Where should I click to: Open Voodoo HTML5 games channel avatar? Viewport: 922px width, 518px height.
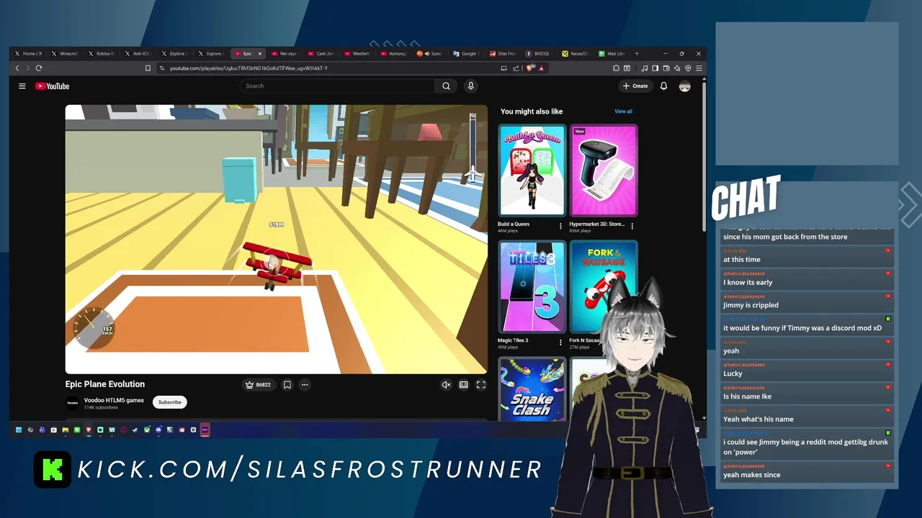click(73, 403)
